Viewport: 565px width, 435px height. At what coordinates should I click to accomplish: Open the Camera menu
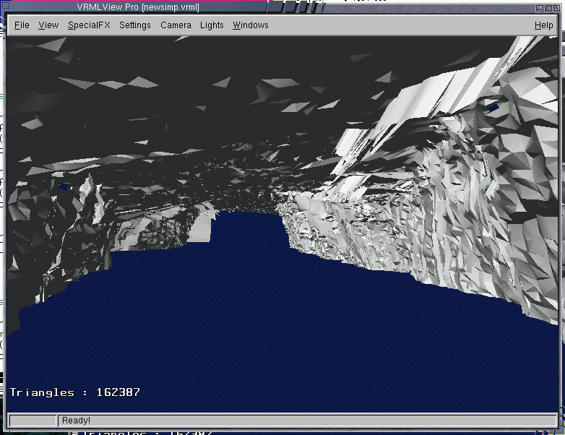(x=176, y=25)
